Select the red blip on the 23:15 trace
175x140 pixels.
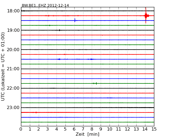click(x=36, y=113)
